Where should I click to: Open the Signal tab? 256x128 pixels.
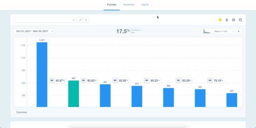[145, 5]
